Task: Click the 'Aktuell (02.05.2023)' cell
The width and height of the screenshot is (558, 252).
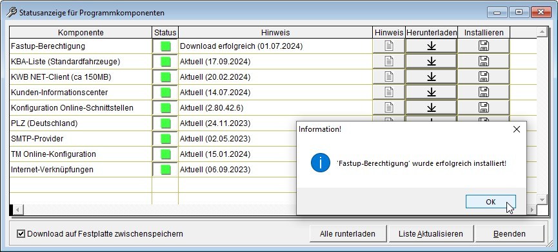Action: click(x=237, y=139)
